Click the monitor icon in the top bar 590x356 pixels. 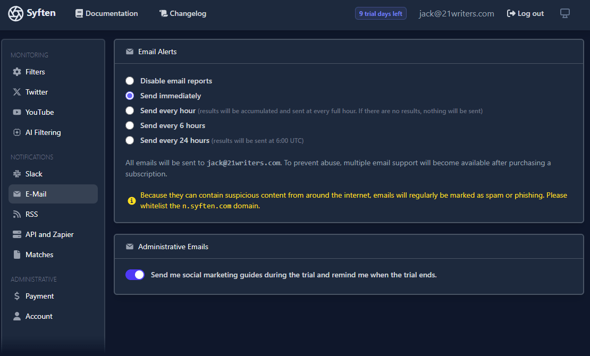point(564,13)
